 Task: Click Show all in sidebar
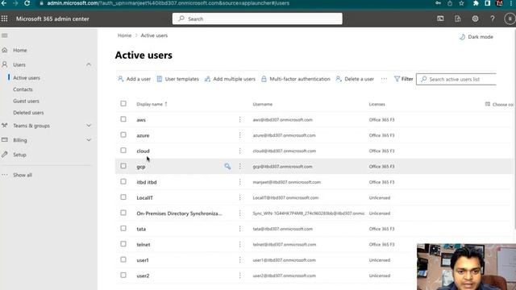23,175
